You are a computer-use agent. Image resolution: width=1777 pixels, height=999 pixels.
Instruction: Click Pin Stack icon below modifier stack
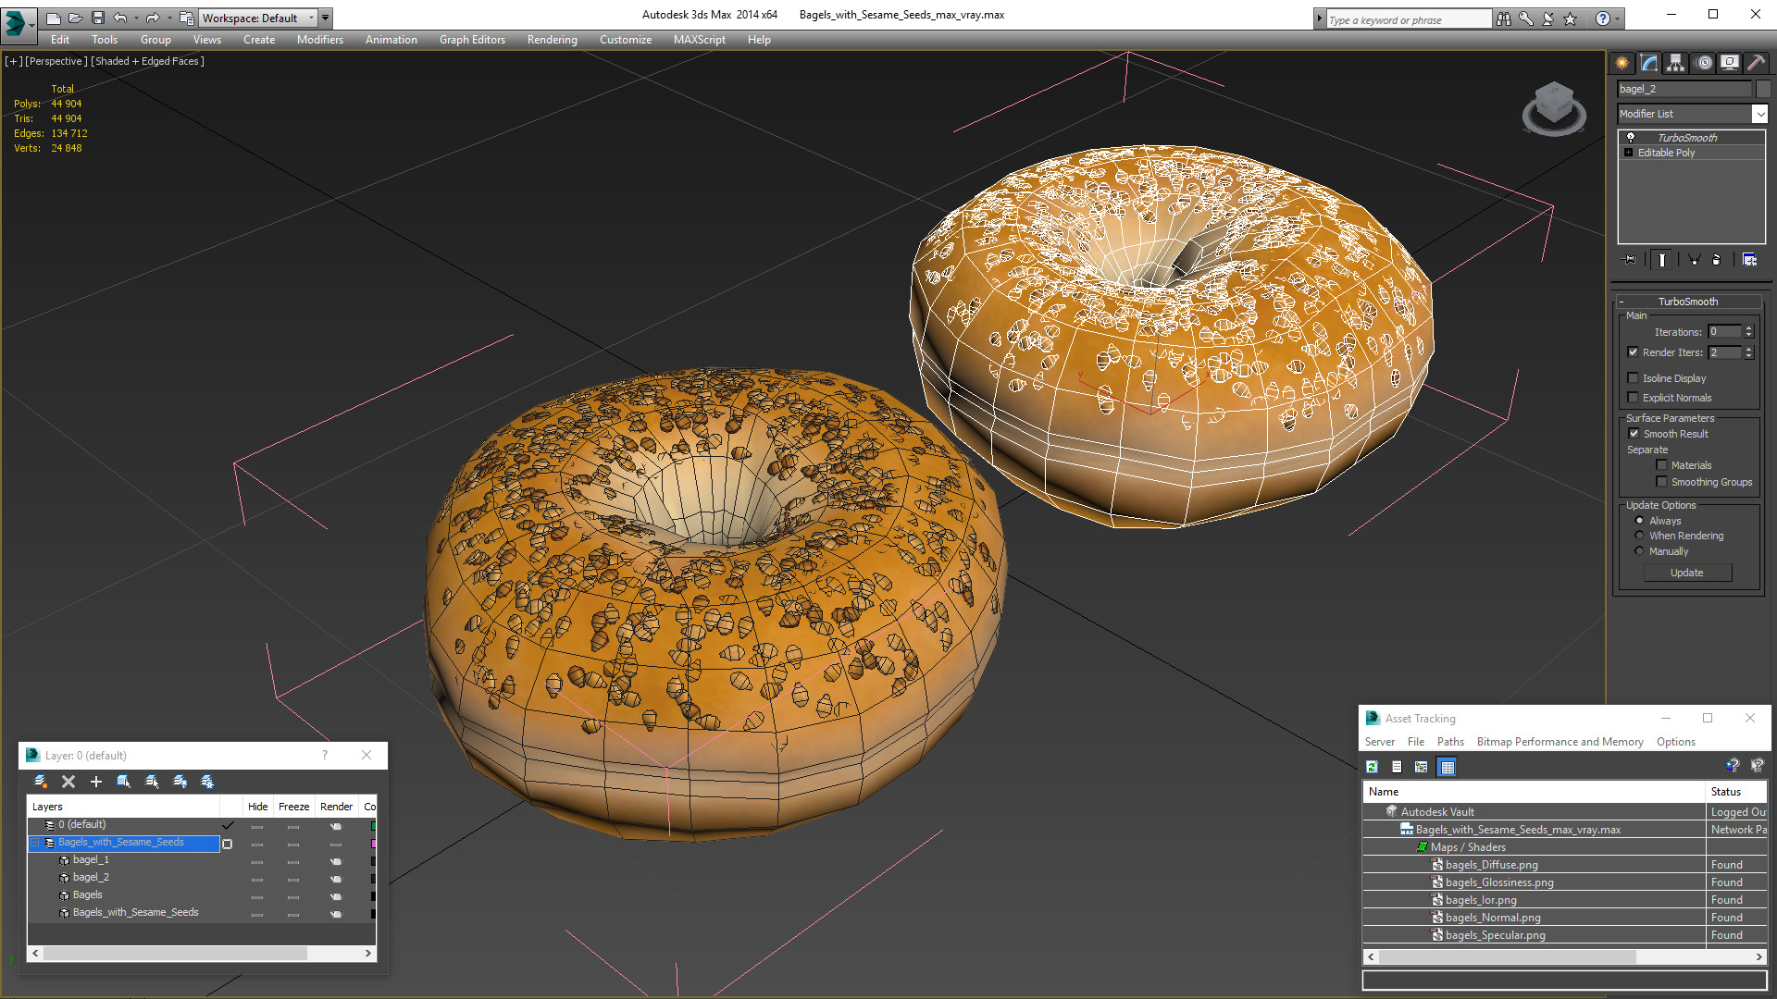coord(1629,260)
